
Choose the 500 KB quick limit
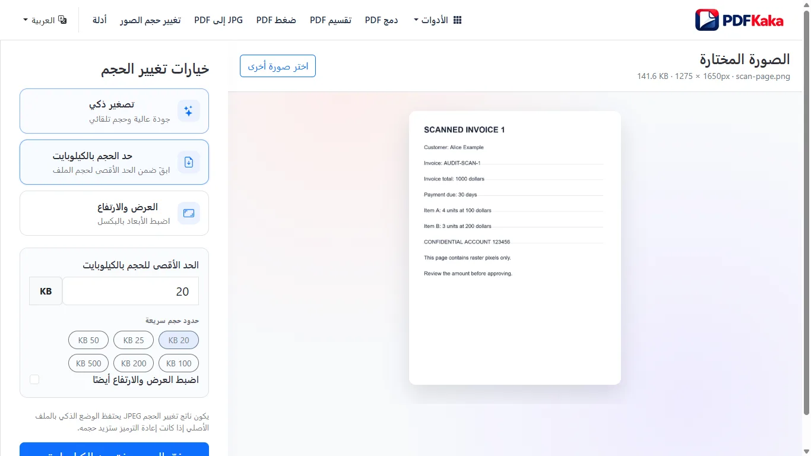coord(88,363)
